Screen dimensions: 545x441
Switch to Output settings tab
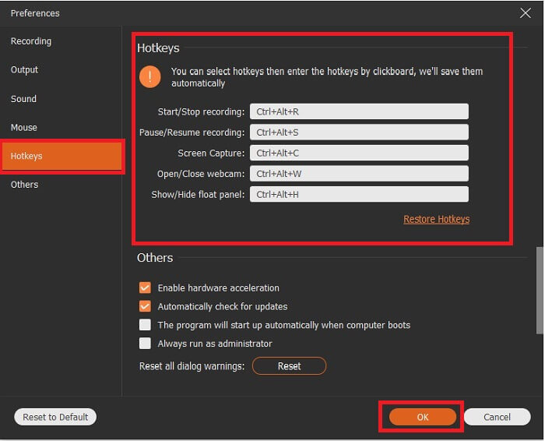25,70
